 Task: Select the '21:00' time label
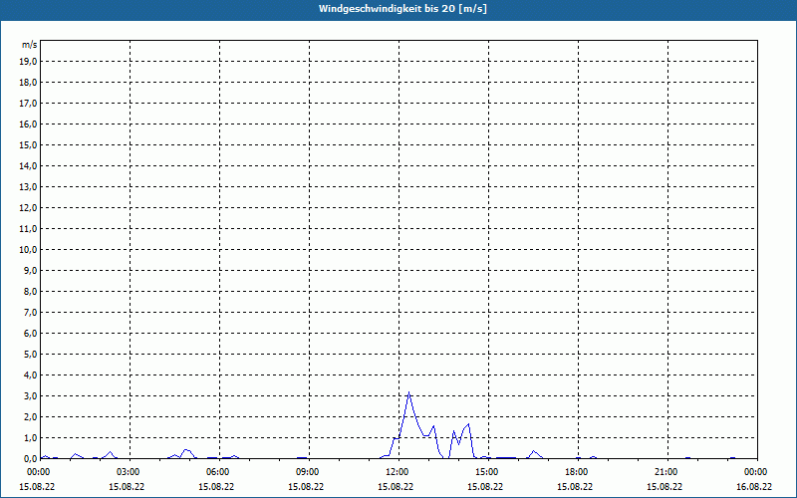point(666,472)
